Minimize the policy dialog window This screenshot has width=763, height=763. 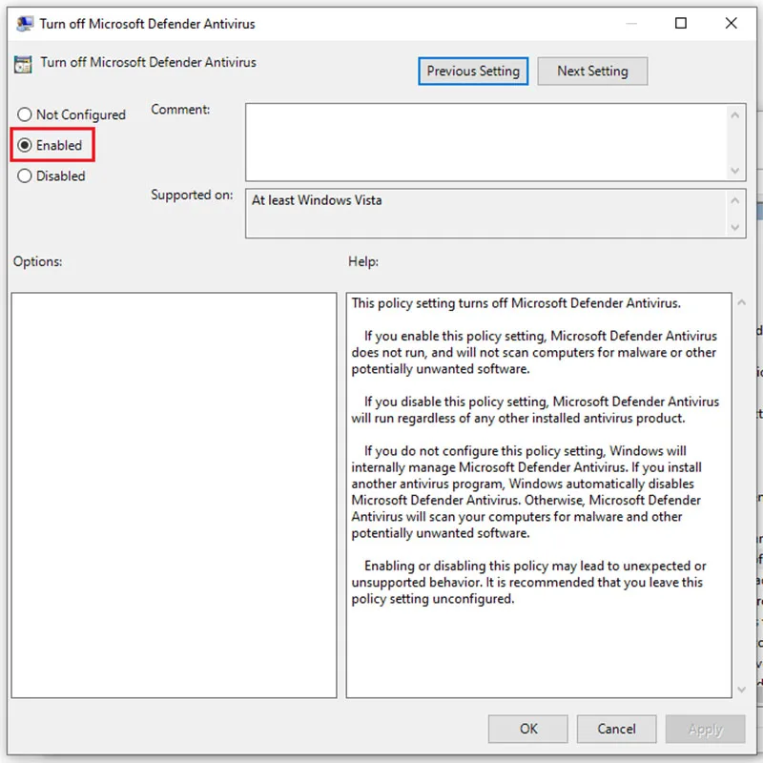click(631, 23)
